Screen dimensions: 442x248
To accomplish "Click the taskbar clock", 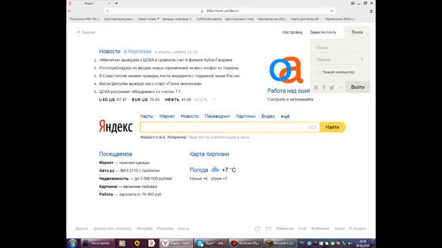I will [x=363, y=243].
